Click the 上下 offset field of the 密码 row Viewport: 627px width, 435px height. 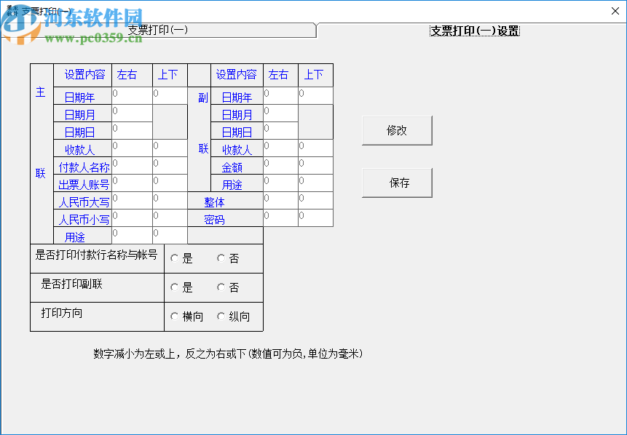(x=315, y=217)
